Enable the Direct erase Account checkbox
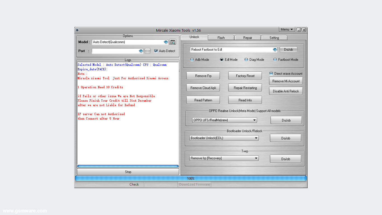This screenshot has width=382, height=215. click(271, 74)
